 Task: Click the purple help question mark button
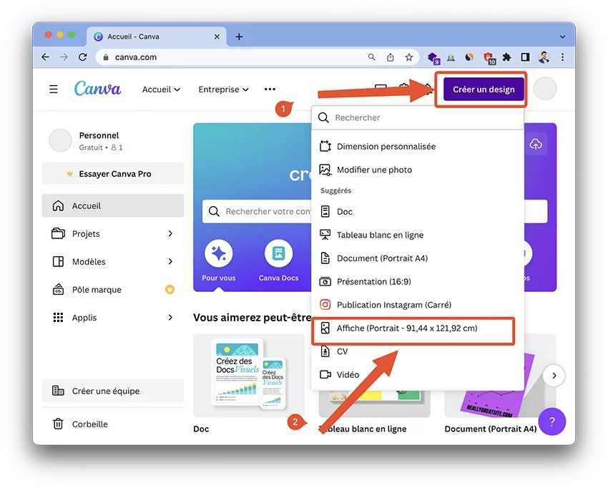551,421
